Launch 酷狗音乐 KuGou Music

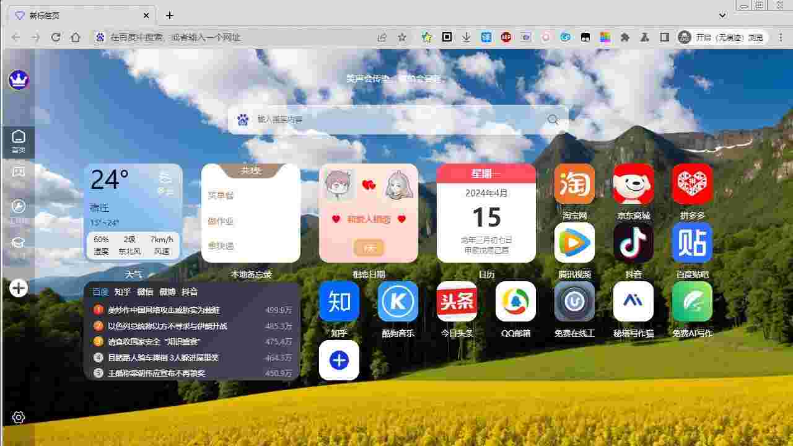coord(397,301)
